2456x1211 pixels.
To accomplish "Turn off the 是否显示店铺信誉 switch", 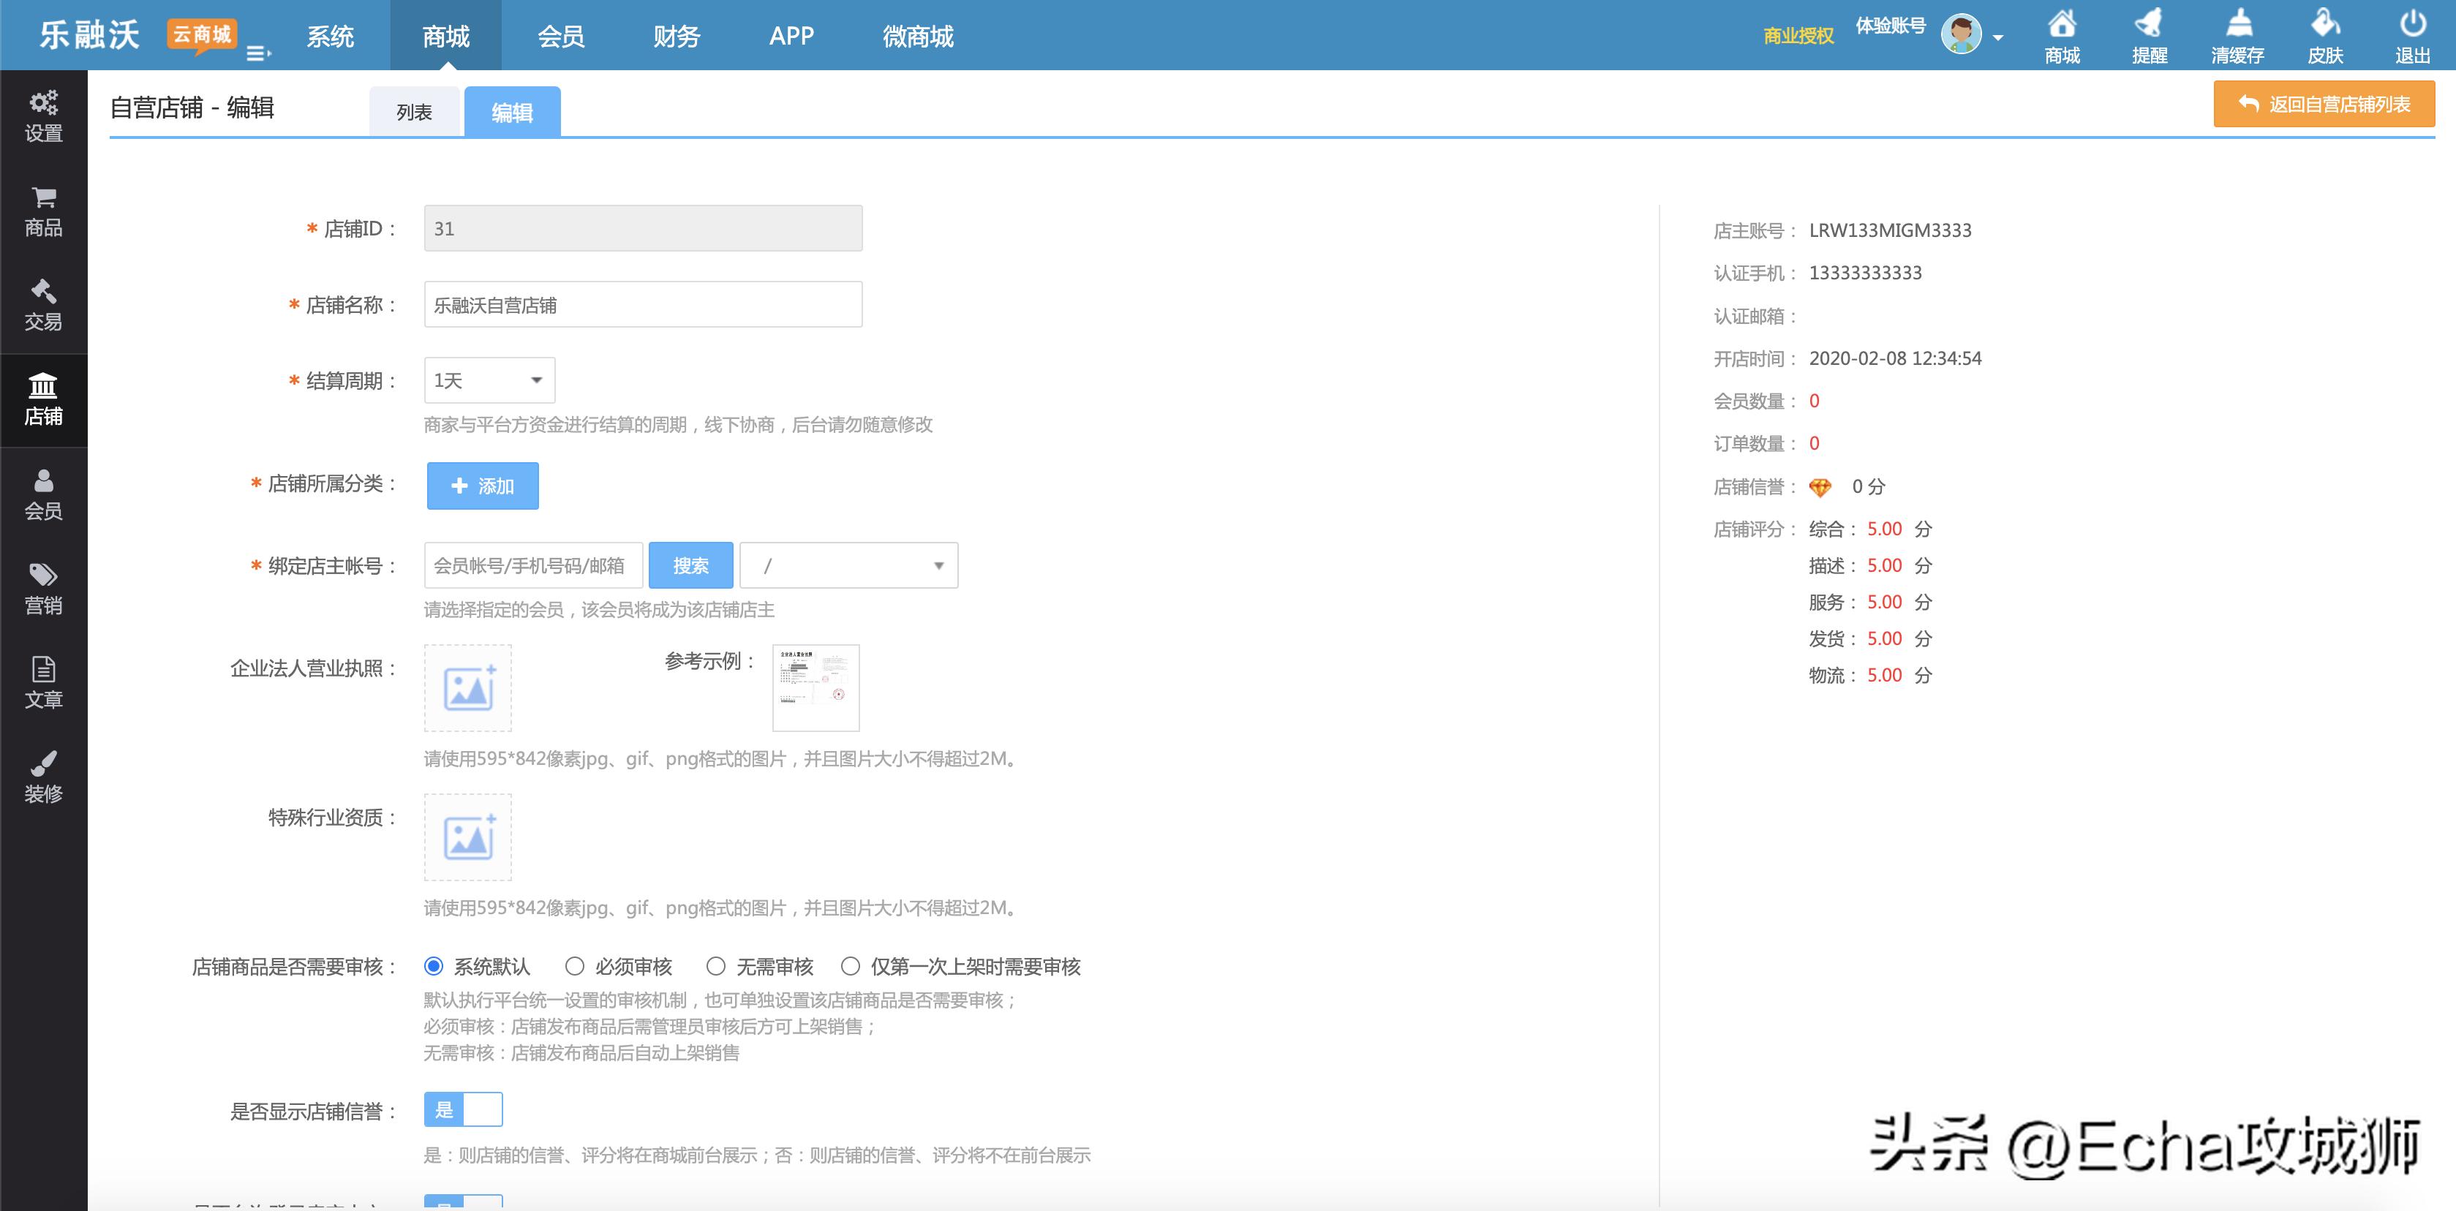I will (464, 1109).
